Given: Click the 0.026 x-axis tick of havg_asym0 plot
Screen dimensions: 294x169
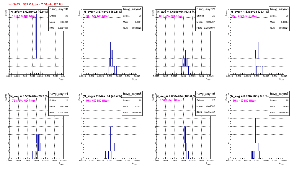Looking at the screenshot, I should click(x=9, y=76).
